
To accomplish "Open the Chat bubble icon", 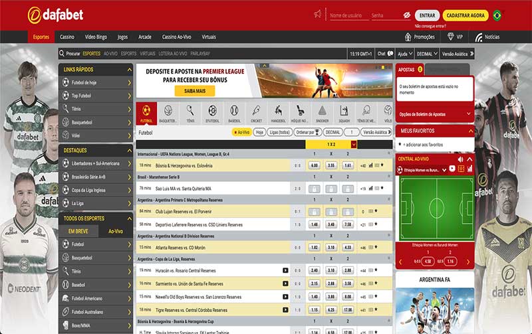I will [x=390, y=54].
